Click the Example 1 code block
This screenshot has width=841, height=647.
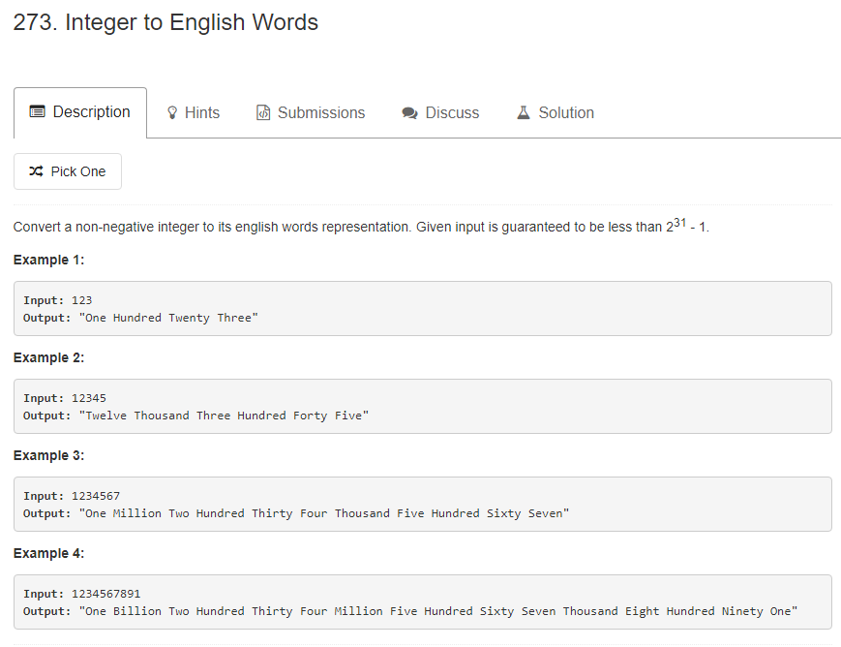421,308
